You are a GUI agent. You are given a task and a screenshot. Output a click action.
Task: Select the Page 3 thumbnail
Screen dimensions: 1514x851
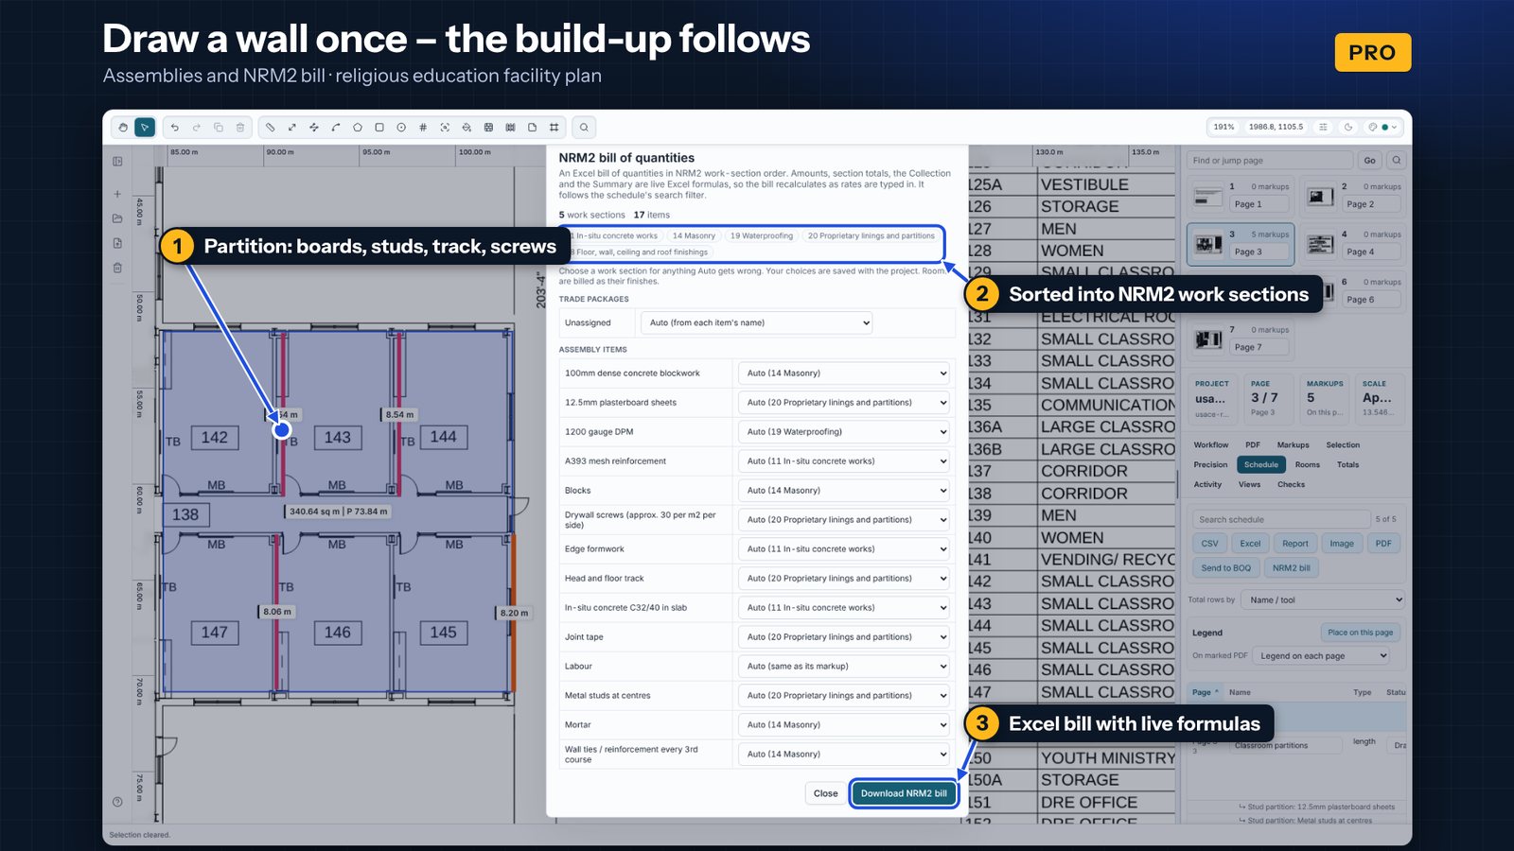pyautogui.click(x=1241, y=243)
